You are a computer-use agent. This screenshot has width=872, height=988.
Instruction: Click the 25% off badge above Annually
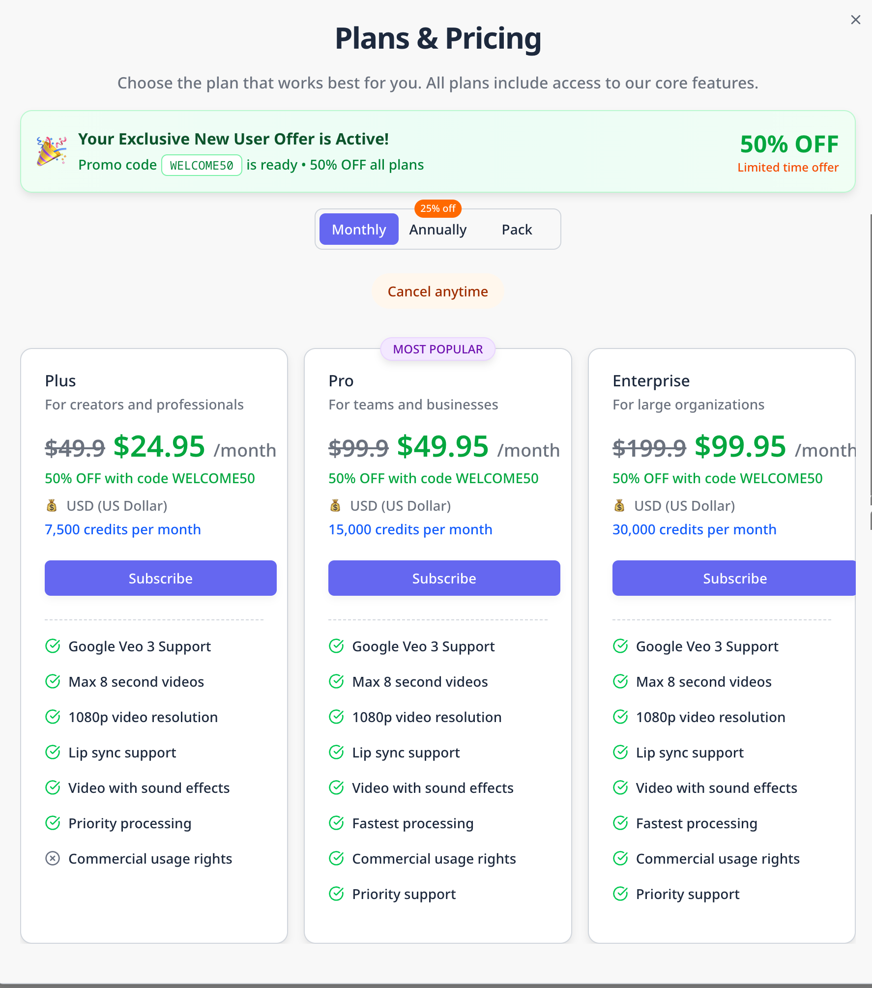point(438,208)
